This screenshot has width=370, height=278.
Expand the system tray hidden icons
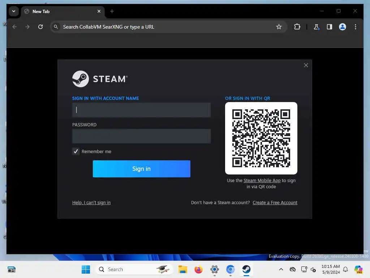click(281, 269)
